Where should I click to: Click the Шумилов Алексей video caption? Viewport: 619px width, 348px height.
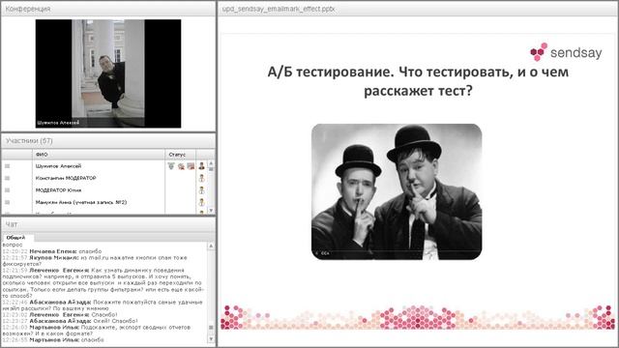point(58,123)
